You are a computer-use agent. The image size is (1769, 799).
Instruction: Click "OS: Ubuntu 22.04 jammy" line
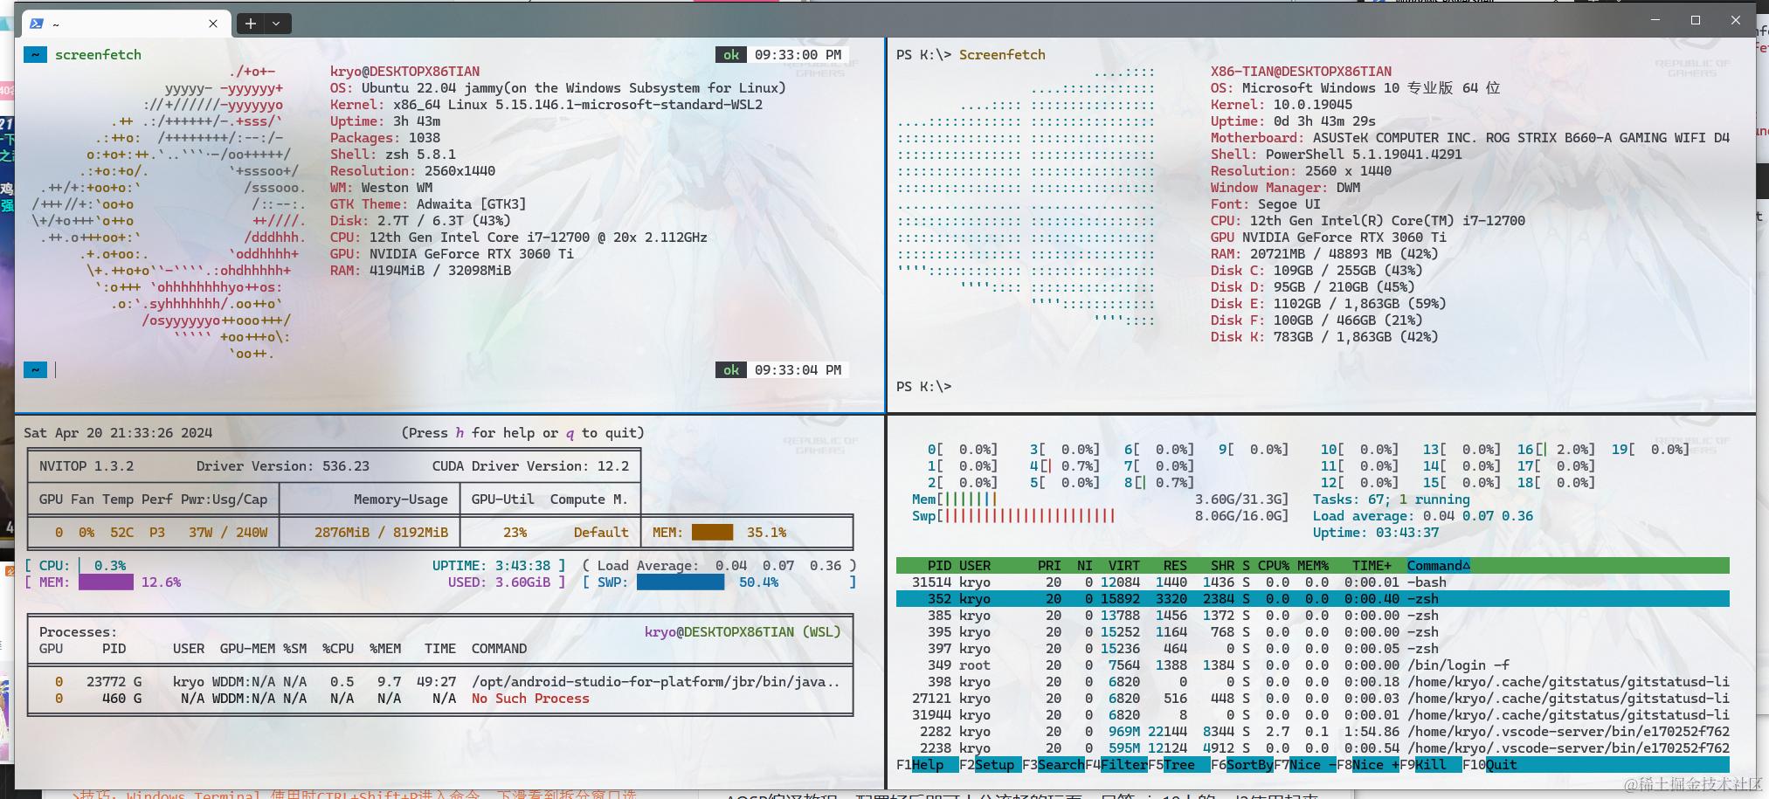pos(557,87)
